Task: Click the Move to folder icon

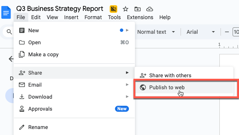Action: (138, 9)
